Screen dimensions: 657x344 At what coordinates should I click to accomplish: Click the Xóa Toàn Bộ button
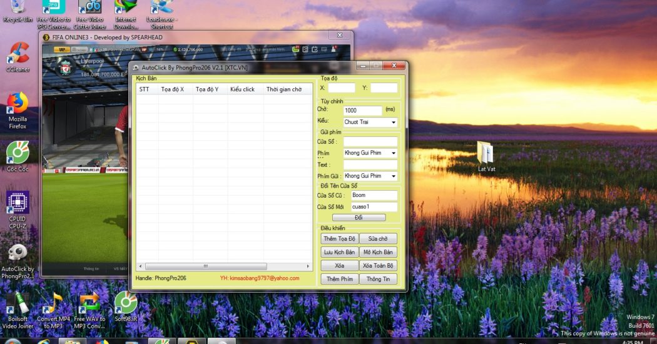378,265
